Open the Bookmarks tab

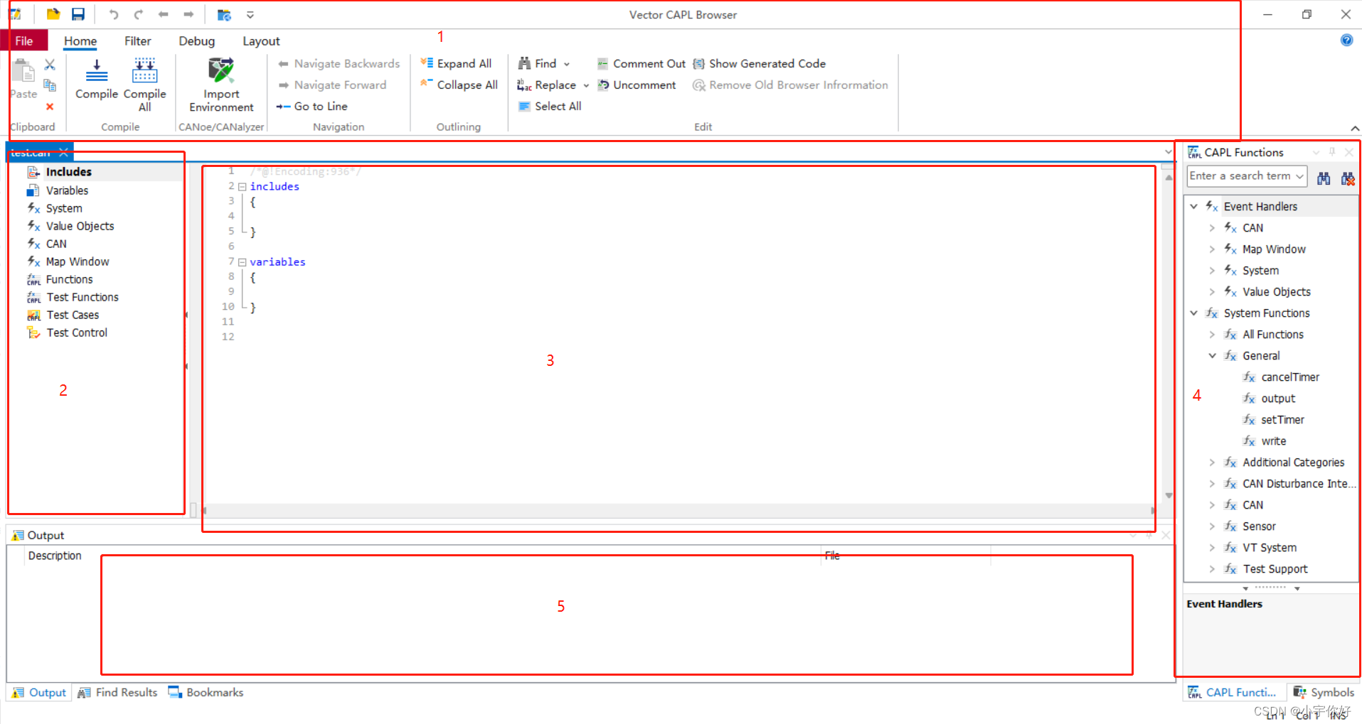pos(206,692)
